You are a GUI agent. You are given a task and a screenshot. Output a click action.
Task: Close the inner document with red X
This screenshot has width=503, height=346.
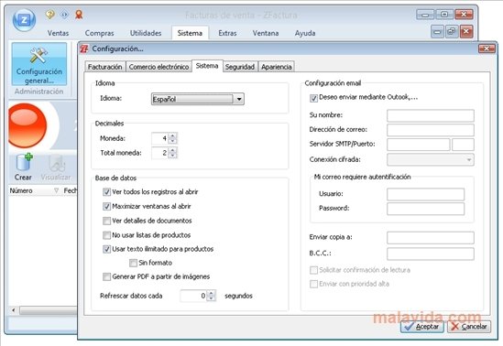point(466,31)
